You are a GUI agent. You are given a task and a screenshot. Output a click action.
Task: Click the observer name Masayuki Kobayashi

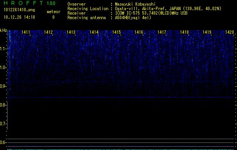click(135, 4)
